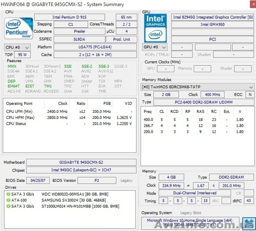
Task: Click the Cache 2 x (12 + 16 + 2M) field
Action: coord(95,55)
